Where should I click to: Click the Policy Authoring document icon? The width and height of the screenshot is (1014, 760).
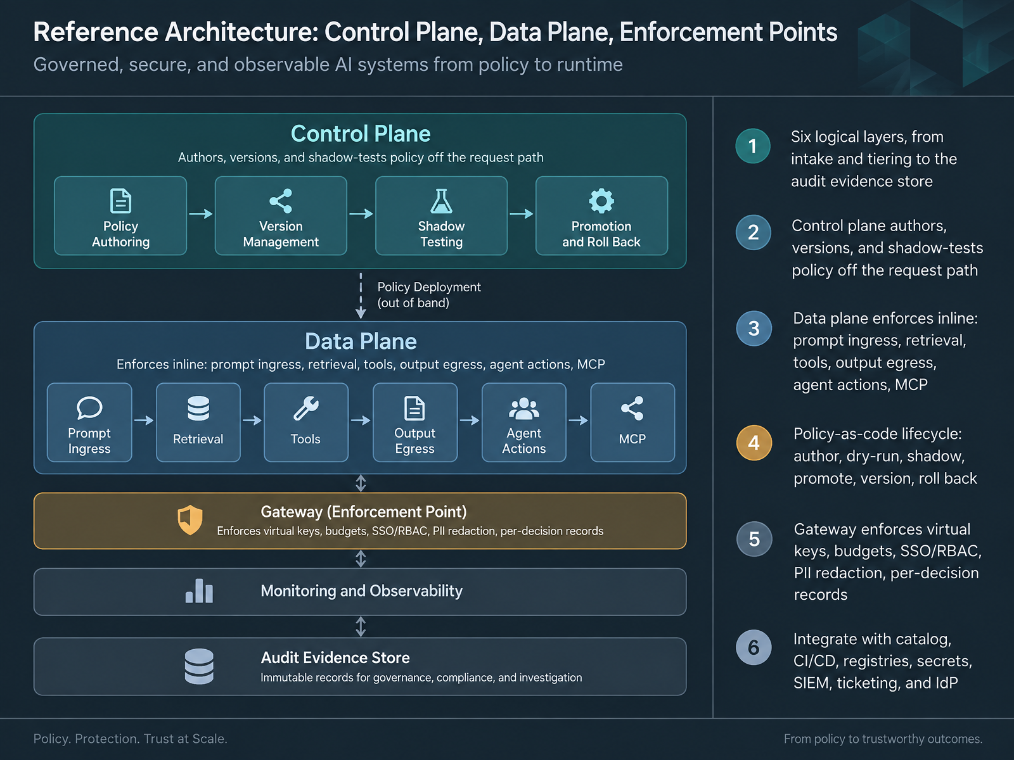[120, 201]
